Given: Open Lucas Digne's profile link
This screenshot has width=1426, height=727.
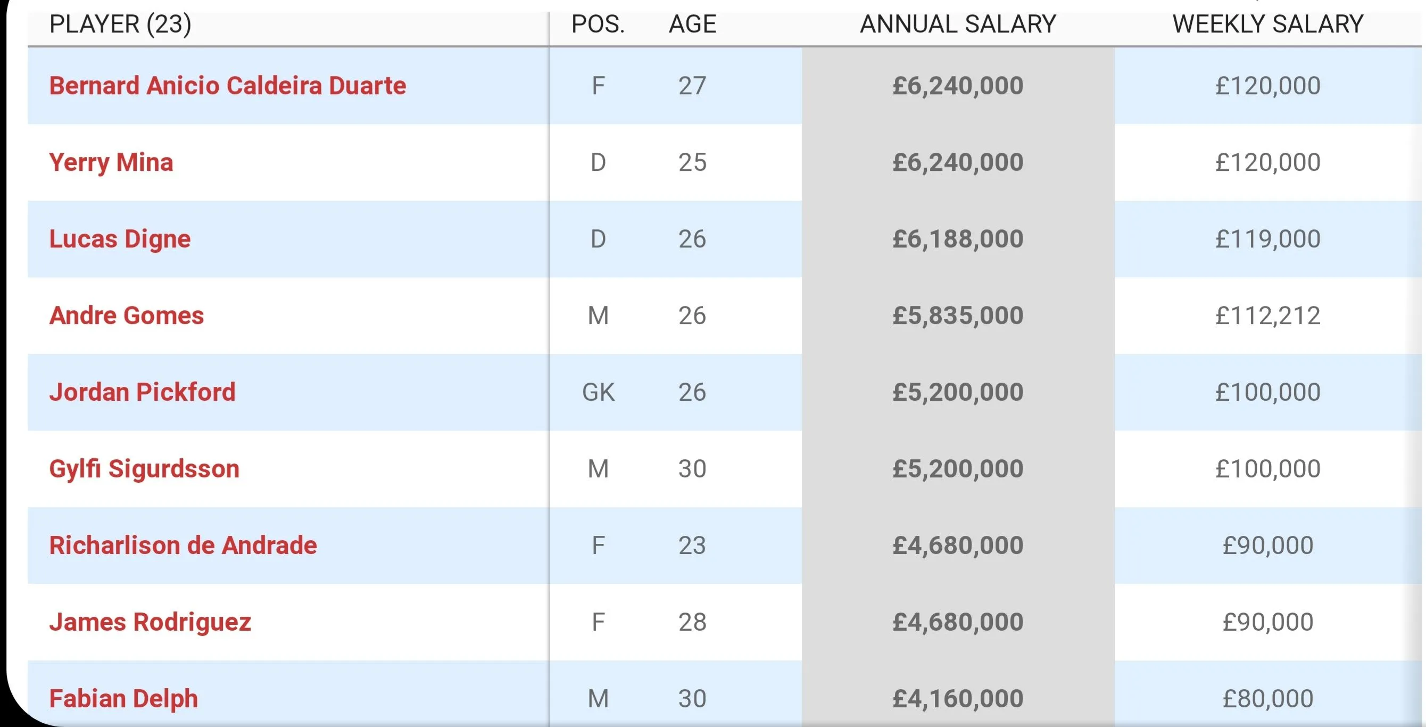Looking at the screenshot, I should point(120,239).
